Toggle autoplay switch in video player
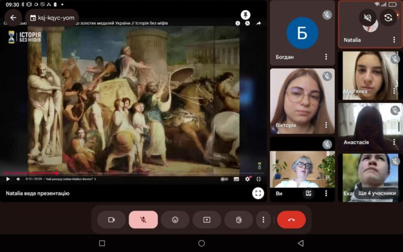This screenshot has width=403, height=252. tap(224, 179)
